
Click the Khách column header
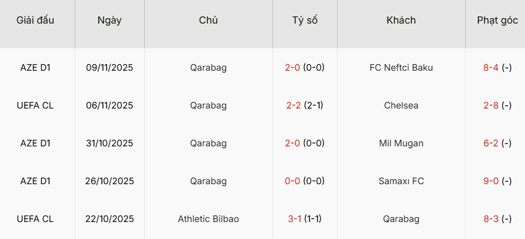tap(401, 20)
